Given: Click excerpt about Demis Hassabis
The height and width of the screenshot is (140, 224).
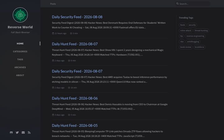Looking at the screenshot, I should (110, 107).
